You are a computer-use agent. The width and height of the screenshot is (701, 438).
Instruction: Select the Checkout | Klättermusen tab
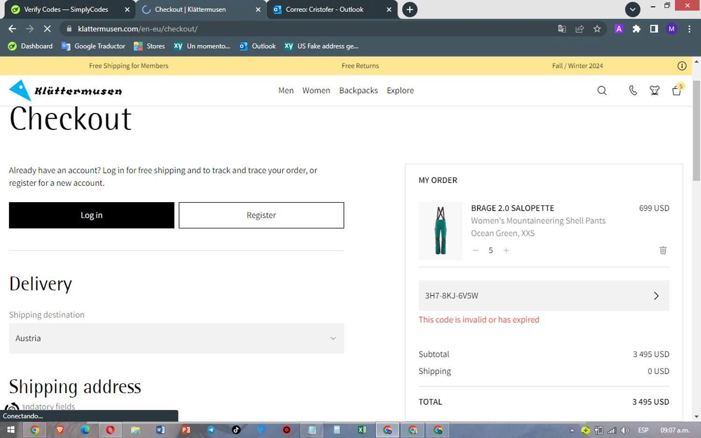190,9
